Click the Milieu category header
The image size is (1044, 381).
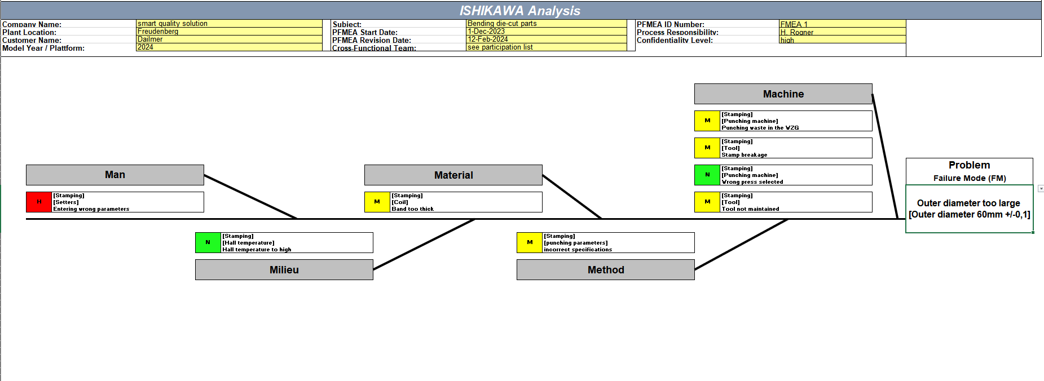tap(284, 269)
